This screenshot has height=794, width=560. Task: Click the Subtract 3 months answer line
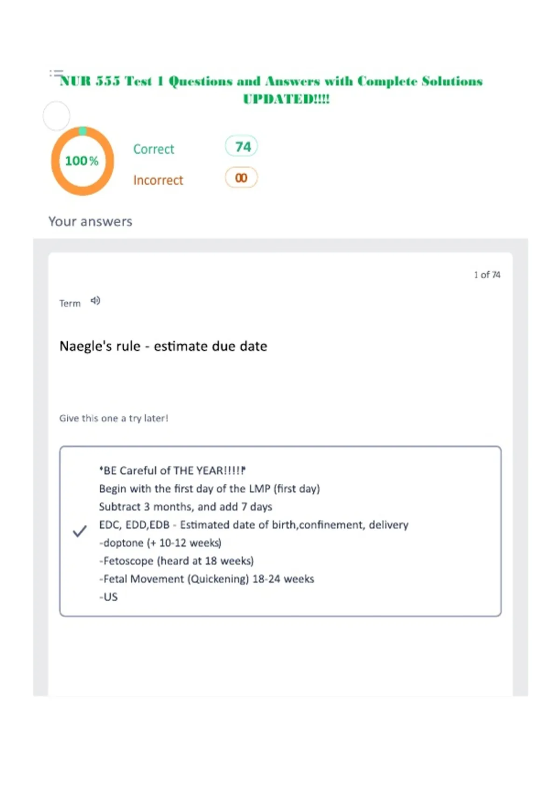(x=186, y=507)
